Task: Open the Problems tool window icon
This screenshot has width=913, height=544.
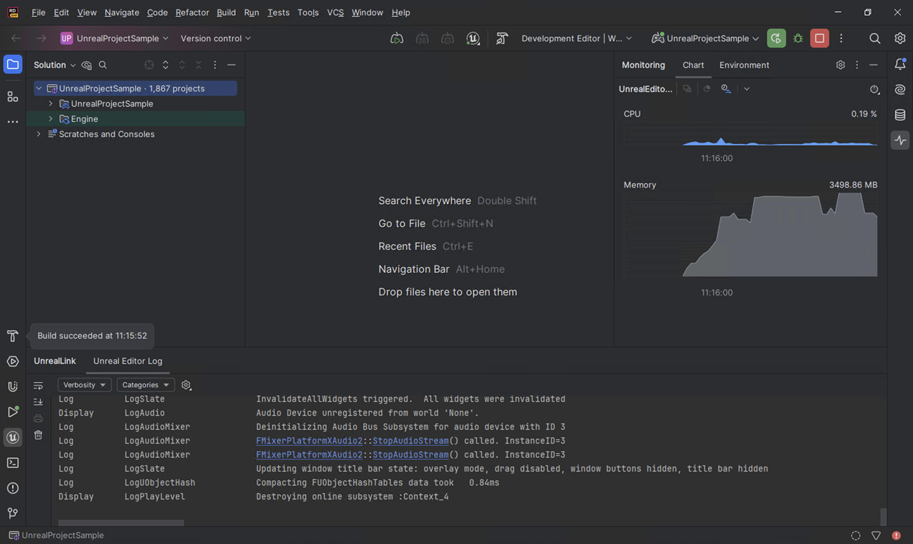Action: pyautogui.click(x=13, y=488)
